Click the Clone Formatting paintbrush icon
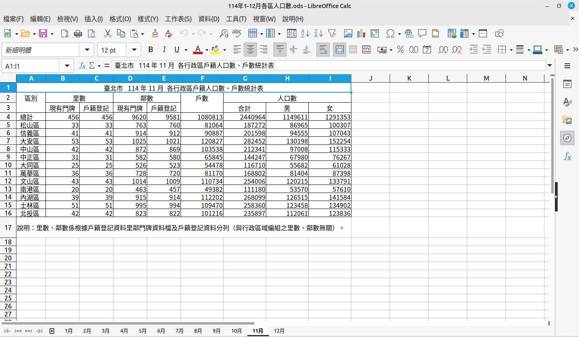 point(155,34)
